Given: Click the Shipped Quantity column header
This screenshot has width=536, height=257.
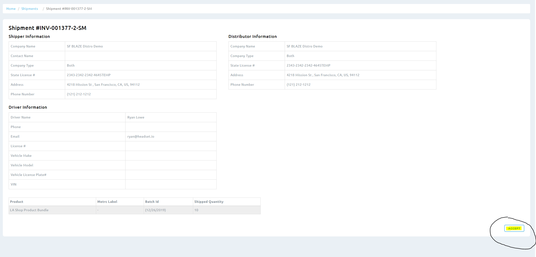Looking at the screenshot, I should click(x=209, y=202).
